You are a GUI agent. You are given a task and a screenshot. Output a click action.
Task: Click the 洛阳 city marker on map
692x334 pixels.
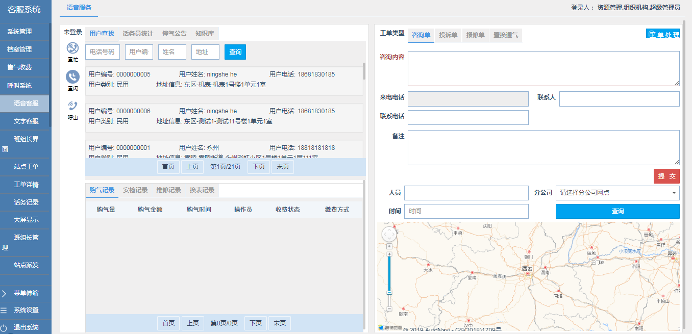[x=636, y=261]
